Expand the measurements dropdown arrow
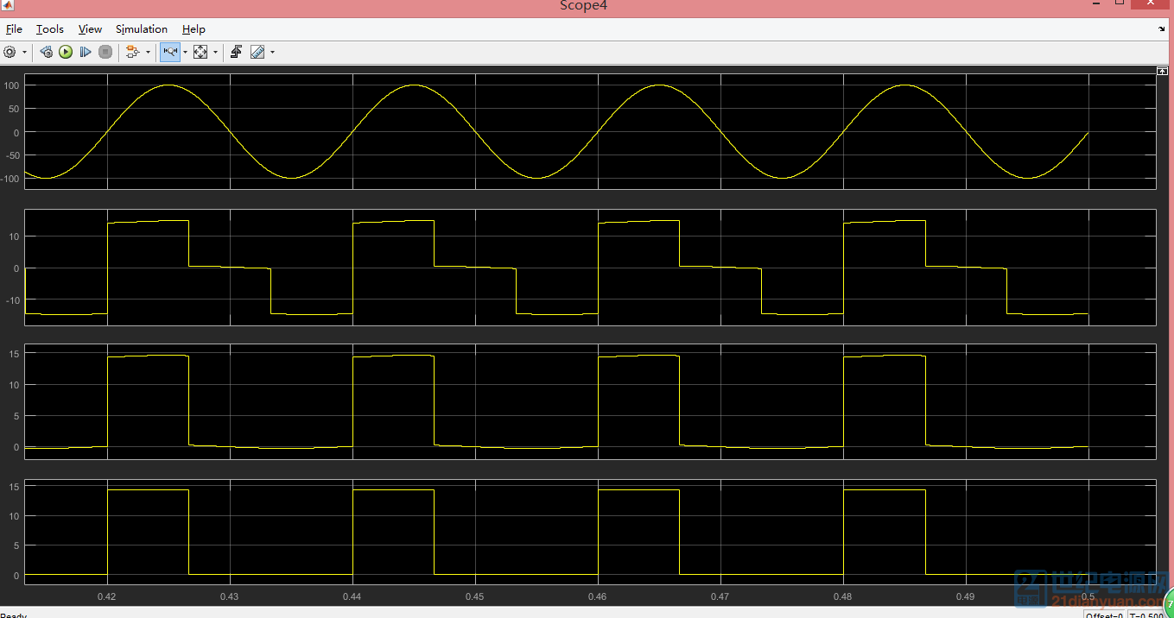The height and width of the screenshot is (618, 1174). [x=272, y=53]
